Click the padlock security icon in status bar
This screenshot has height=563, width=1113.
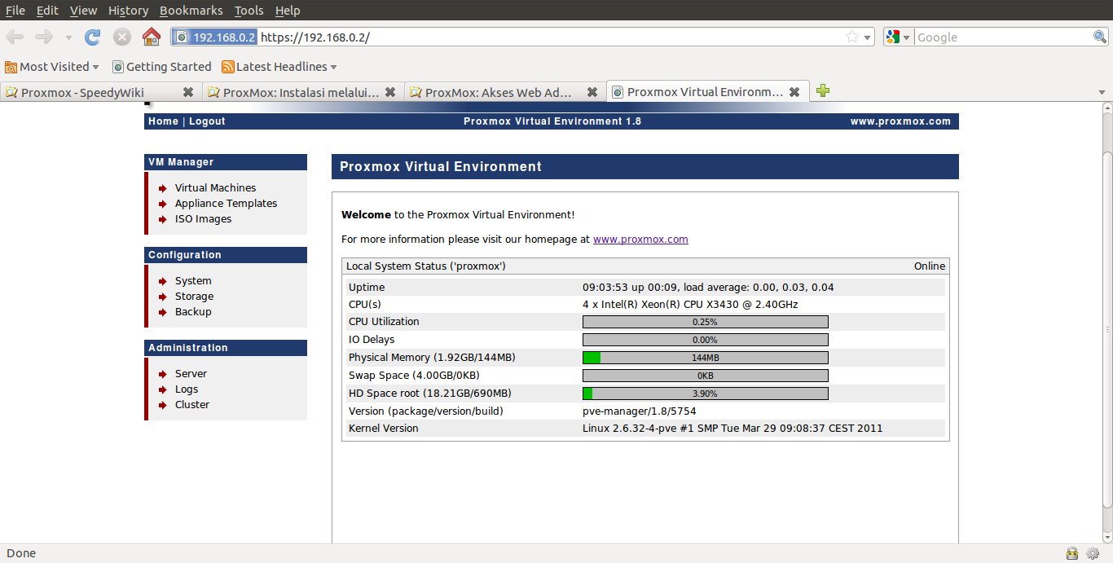pos(1072,553)
